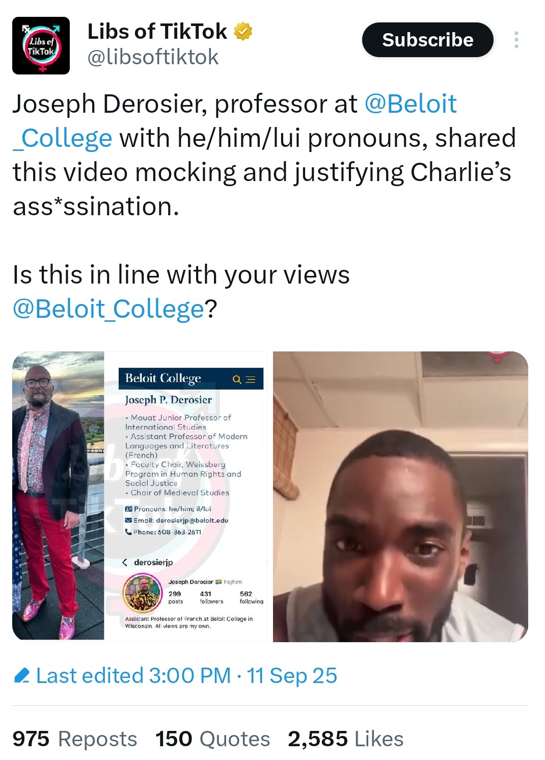Viewport: 545px width, 760px height.
Task: Play the video thumbnail on the right
Action: coord(400,496)
